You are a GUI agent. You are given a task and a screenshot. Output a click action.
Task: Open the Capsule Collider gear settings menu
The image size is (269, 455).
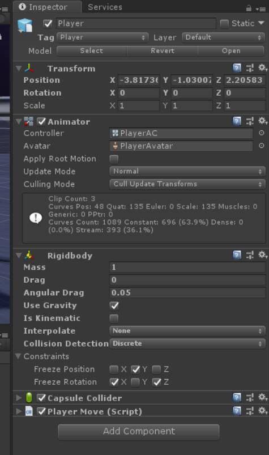pos(263,397)
